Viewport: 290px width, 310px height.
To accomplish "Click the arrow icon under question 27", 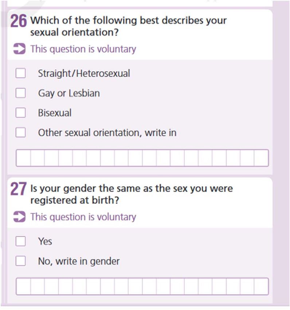I will point(19,217).
